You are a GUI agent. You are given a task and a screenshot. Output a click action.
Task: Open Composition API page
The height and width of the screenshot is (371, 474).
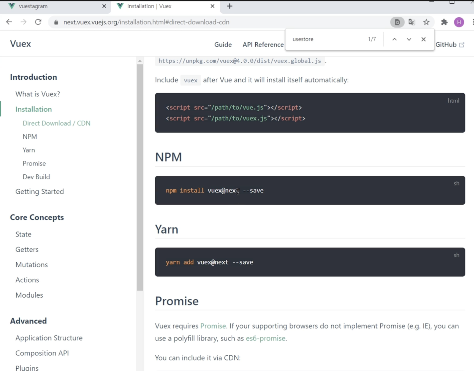tap(42, 353)
